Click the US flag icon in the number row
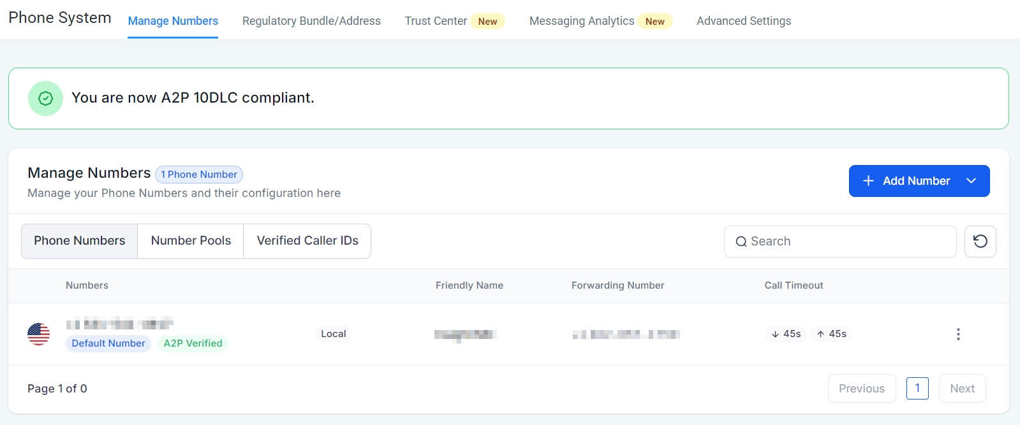Screen dimensions: 1020x425 click(39, 334)
